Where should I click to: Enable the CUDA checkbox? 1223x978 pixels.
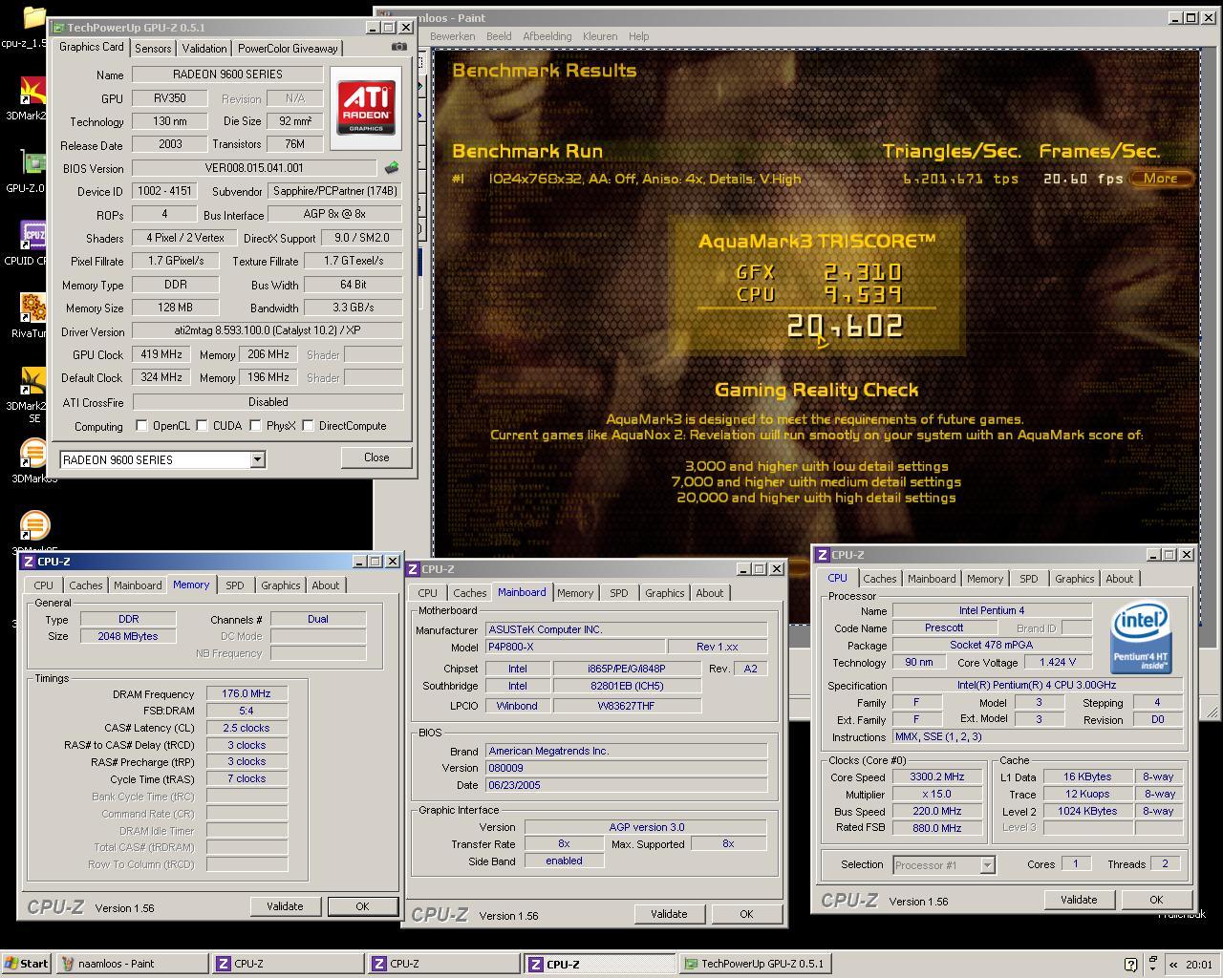point(203,426)
